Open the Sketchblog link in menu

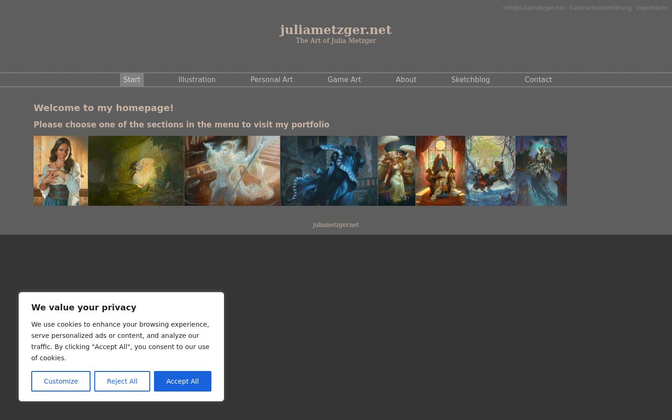[470, 80]
